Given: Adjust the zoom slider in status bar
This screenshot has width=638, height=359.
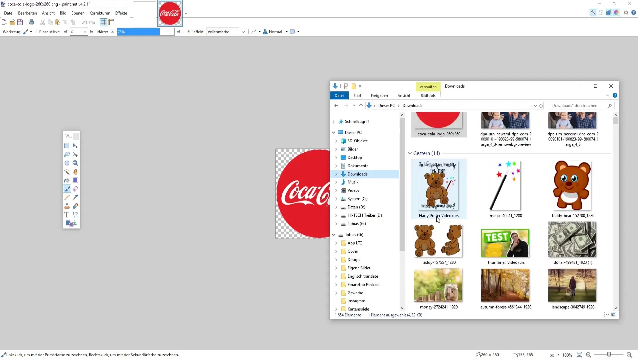Looking at the screenshot, I should point(609,355).
